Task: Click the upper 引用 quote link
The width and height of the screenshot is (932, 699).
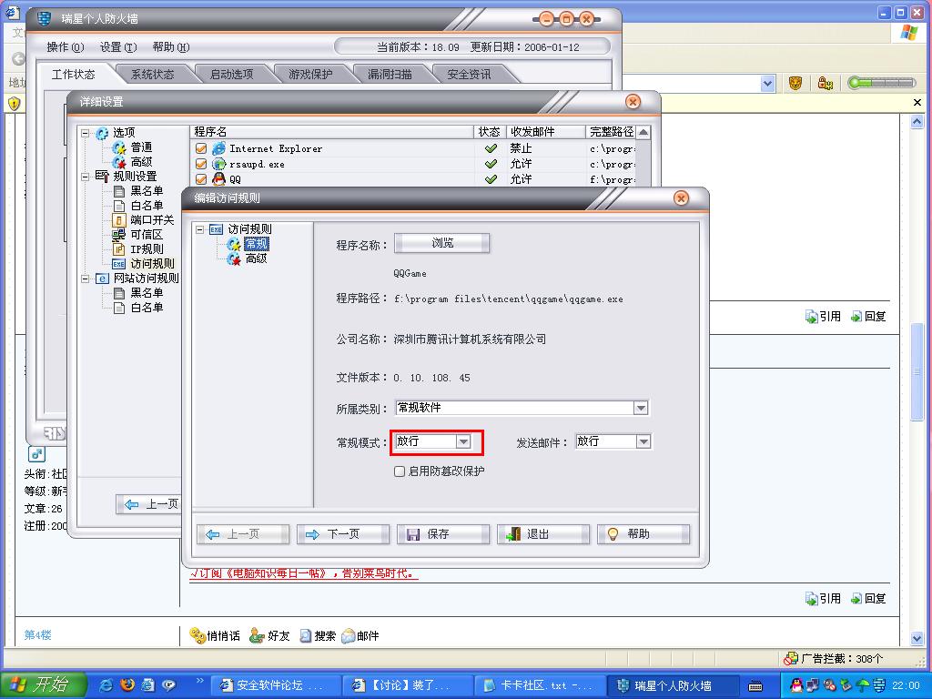Action: pos(823,317)
